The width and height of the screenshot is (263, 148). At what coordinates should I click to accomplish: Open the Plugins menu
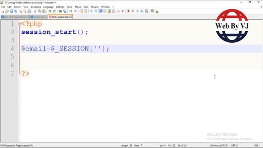click(95, 7)
